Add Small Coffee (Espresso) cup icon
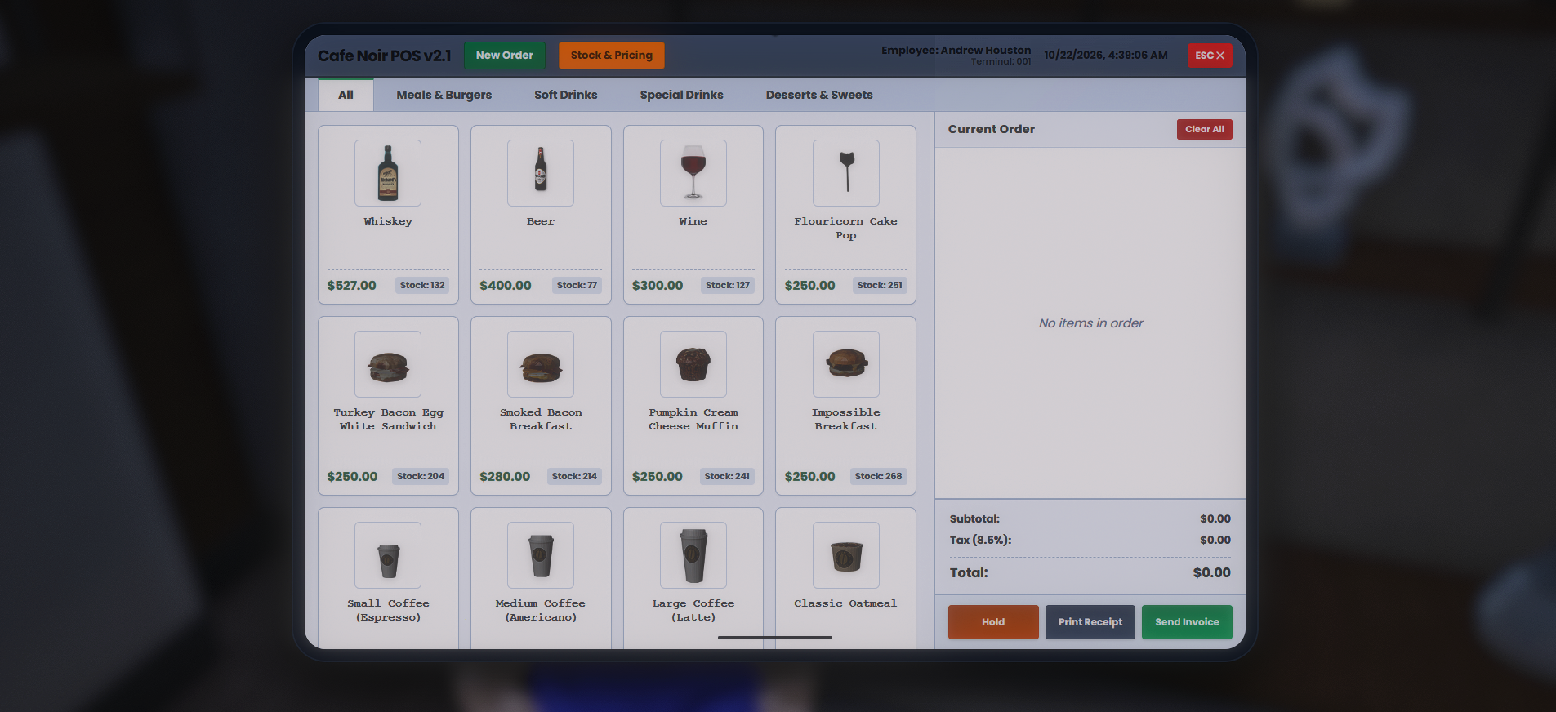Image resolution: width=1556 pixels, height=712 pixels. tap(388, 555)
